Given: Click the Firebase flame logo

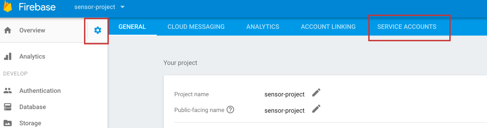Looking at the screenshot, I should [x=7, y=6].
